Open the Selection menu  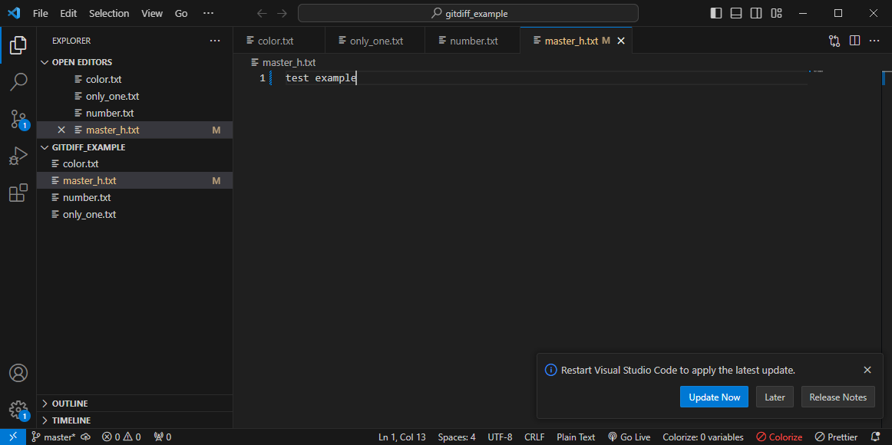(x=109, y=13)
